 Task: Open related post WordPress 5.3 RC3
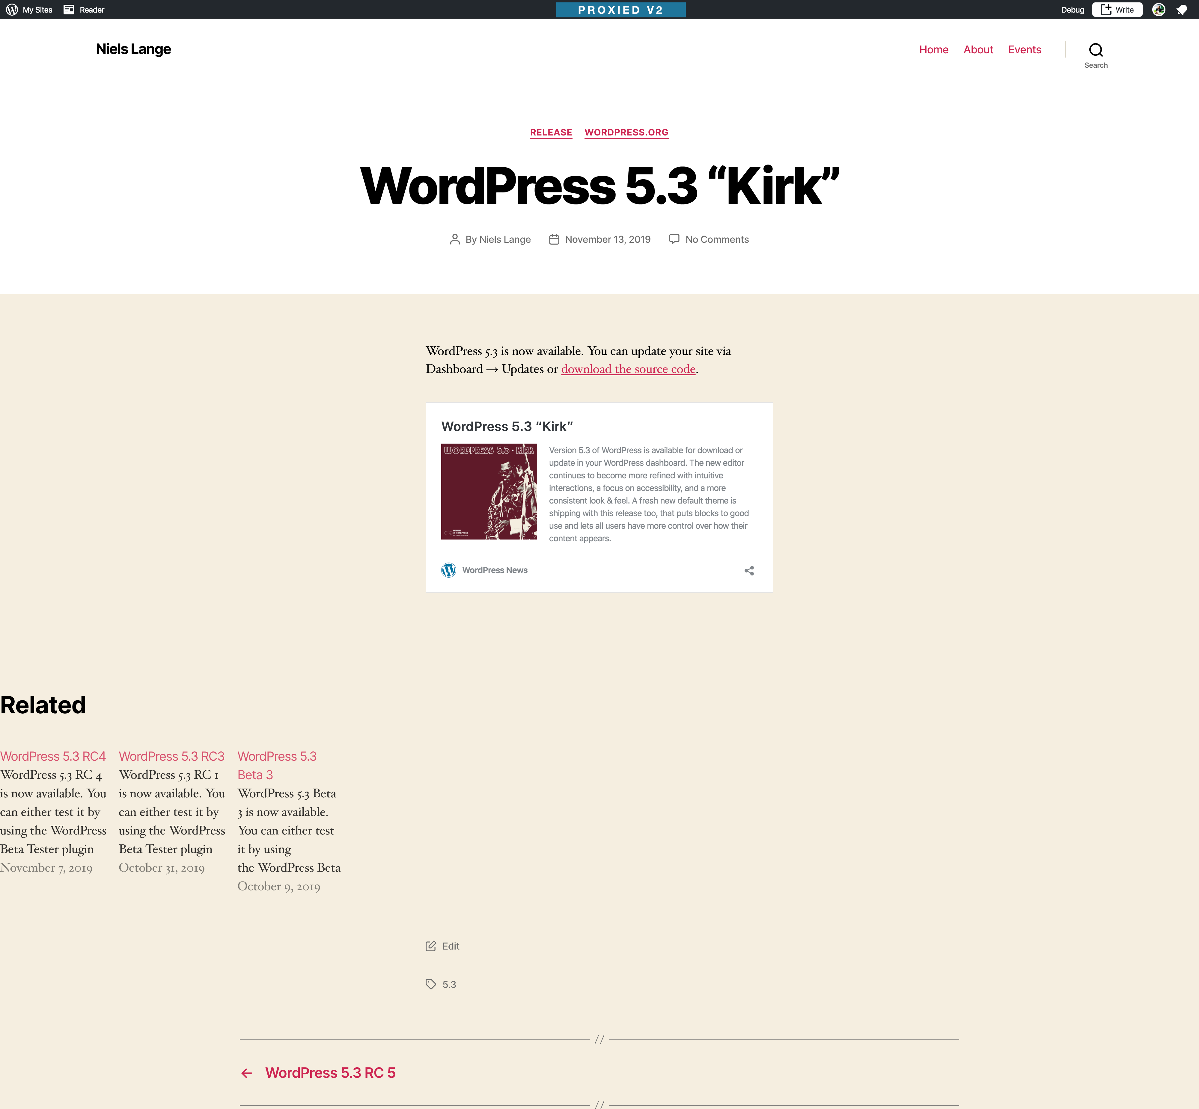pyautogui.click(x=172, y=756)
